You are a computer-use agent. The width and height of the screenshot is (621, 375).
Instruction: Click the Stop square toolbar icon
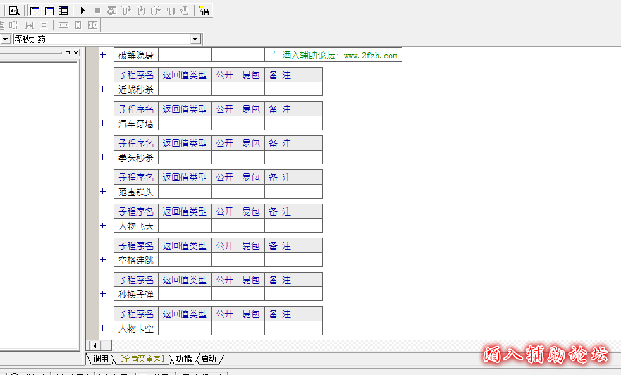coord(97,10)
